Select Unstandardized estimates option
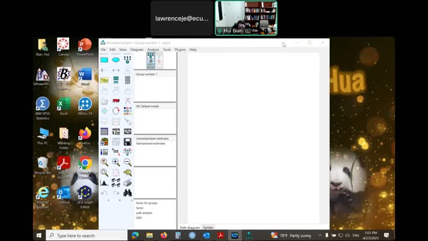Screen dimensions: 428x241 pyautogui.click(x=152, y=139)
